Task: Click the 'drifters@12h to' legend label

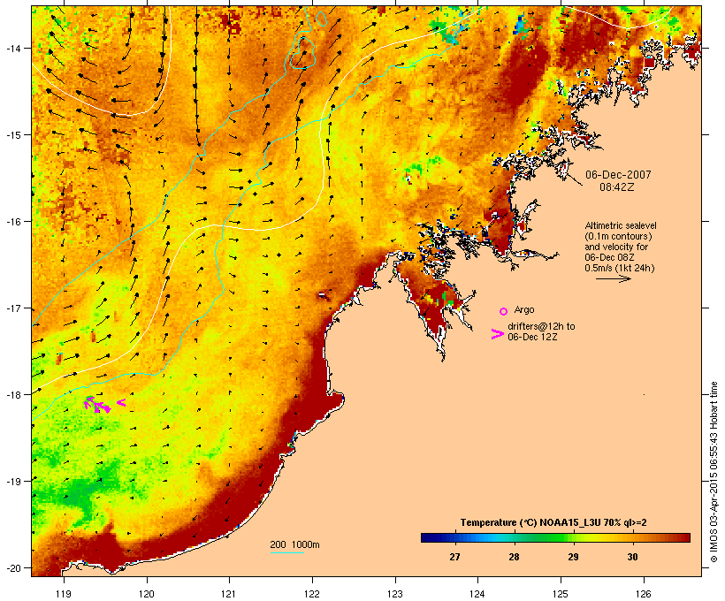Action: [541, 326]
